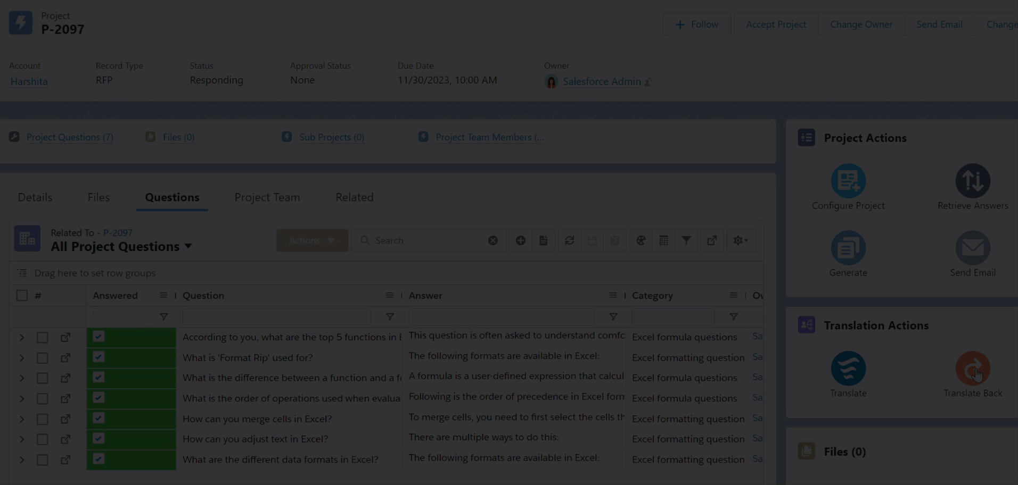Screen dimensions: 1018x485
Task: Click the Follow button
Action: tap(697, 24)
